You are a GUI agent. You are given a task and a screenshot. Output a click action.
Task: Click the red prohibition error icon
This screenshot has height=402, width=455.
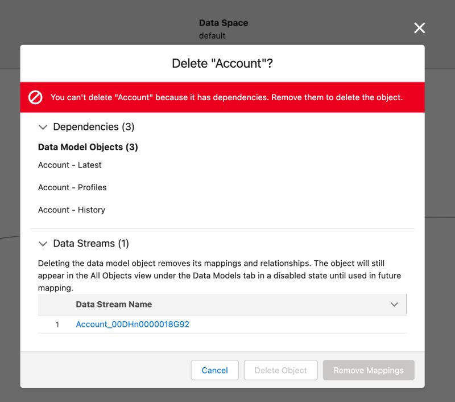pyautogui.click(x=36, y=97)
